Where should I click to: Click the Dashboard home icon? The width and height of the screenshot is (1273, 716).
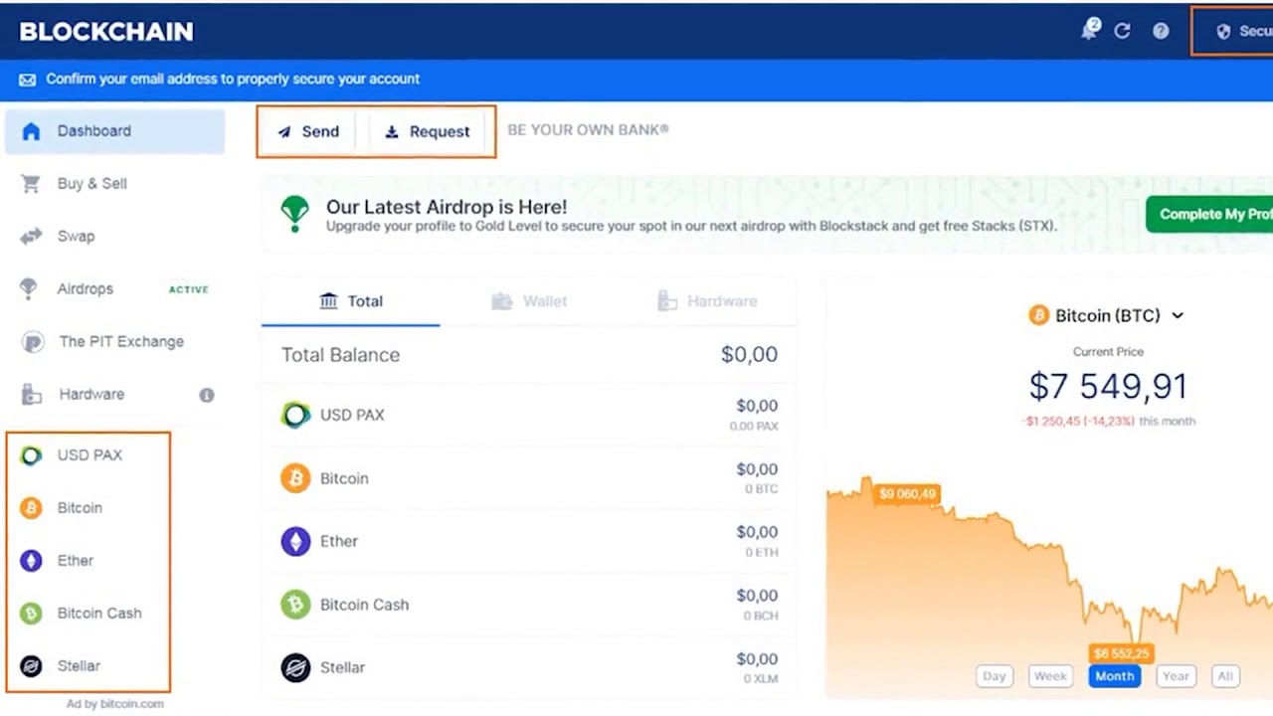coord(31,131)
